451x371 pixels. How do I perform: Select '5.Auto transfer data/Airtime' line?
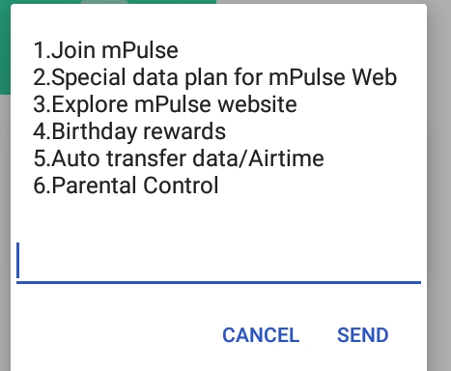(179, 158)
